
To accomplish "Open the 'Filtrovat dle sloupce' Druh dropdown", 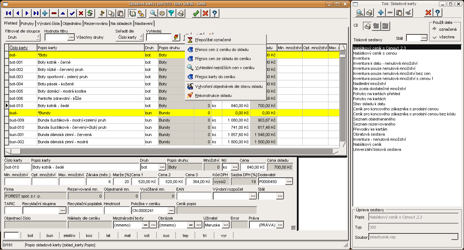I will [22, 37].
